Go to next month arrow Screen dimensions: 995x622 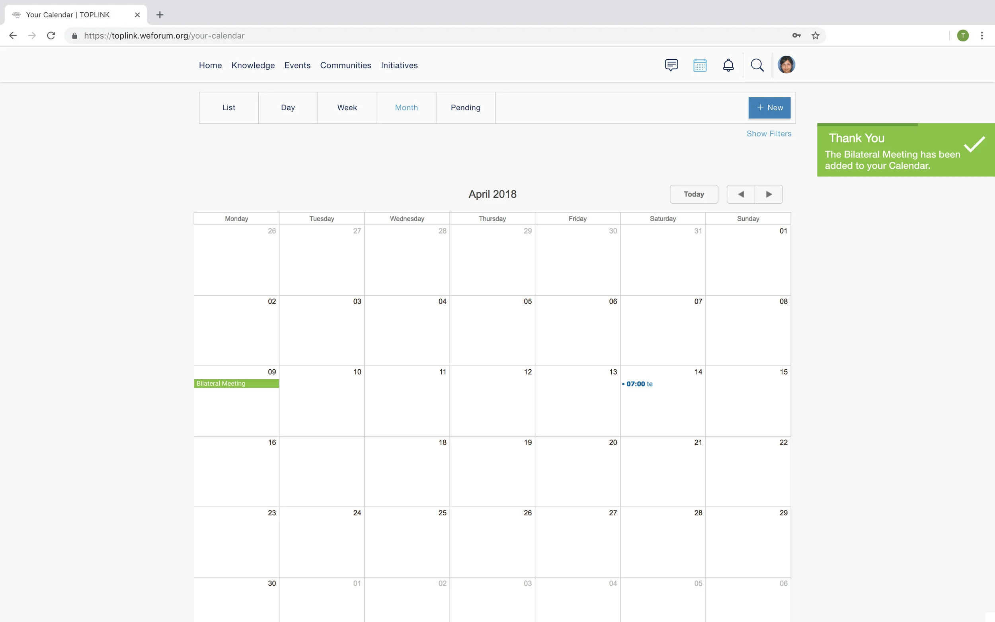tap(769, 194)
